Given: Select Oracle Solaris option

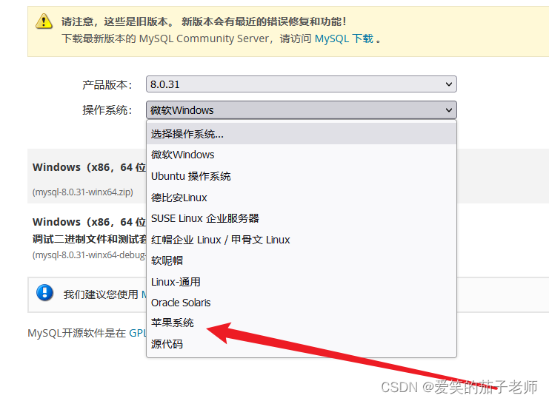Looking at the screenshot, I should pyautogui.click(x=301, y=303).
